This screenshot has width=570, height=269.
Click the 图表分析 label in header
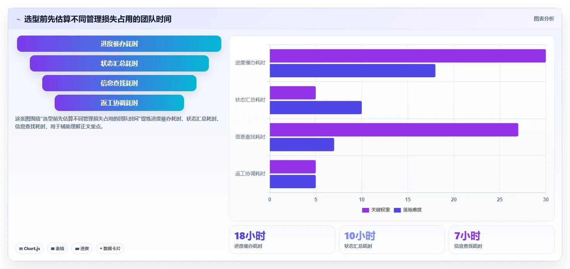(x=544, y=19)
